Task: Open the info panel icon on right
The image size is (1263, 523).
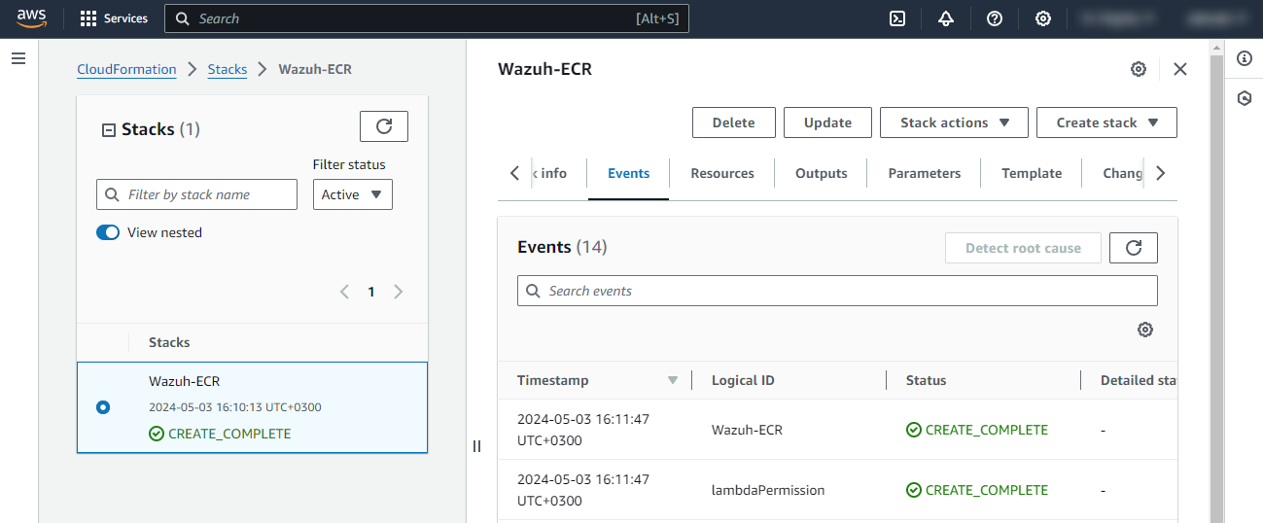Action: 1244,58
